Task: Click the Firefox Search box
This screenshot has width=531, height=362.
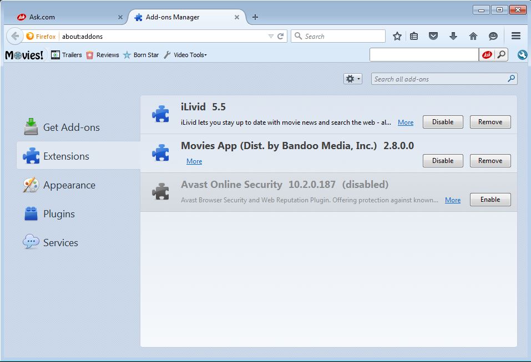Action: click(x=338, y=36)
